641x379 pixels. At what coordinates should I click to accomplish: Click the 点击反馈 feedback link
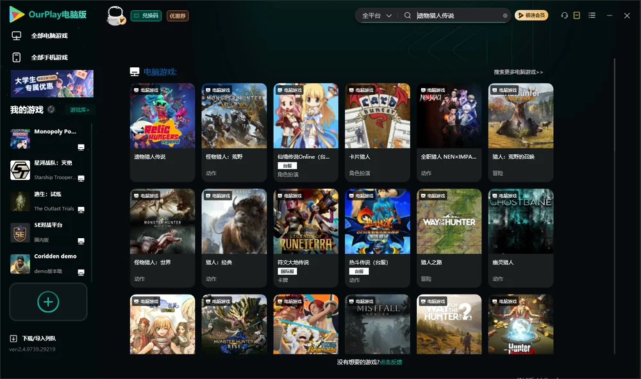pyautogui.click(x=391, y=362)
